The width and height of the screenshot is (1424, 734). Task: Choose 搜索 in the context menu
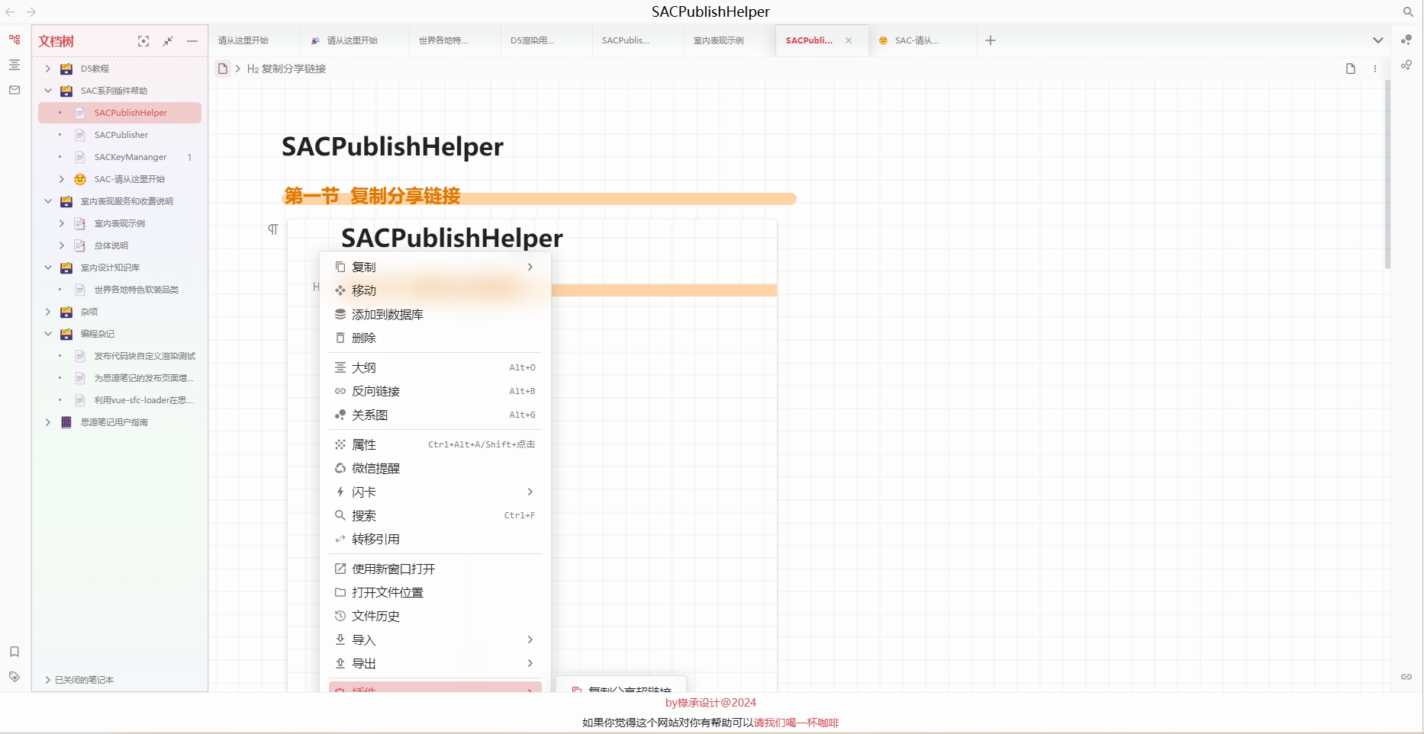coord(435,515)
